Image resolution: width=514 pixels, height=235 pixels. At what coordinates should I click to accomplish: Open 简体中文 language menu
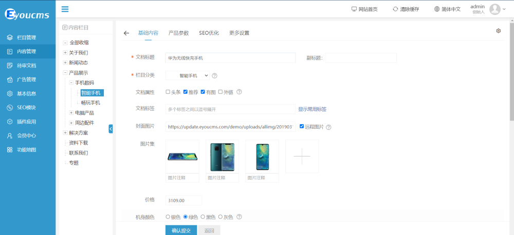[448, 9]
